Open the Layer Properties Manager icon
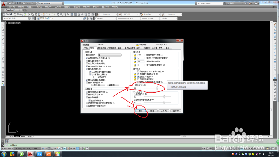 [x=38, y=18]
